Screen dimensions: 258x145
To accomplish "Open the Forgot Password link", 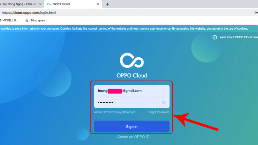I will click(158, 112).
